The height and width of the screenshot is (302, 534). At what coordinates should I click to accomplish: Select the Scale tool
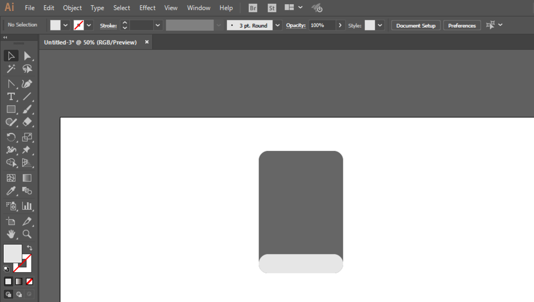click(x=27, y=137)
